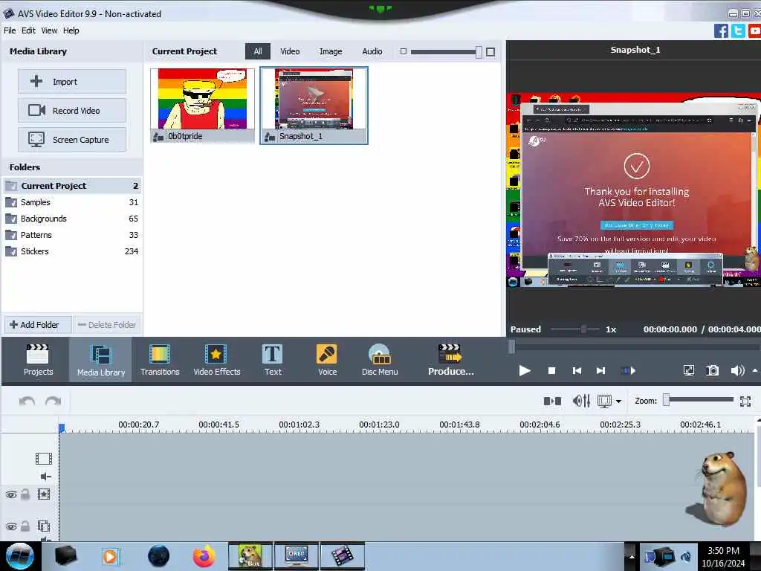The image size is (761, 571).
Task: Filter media by Video tab
Action: click(290, 51)
